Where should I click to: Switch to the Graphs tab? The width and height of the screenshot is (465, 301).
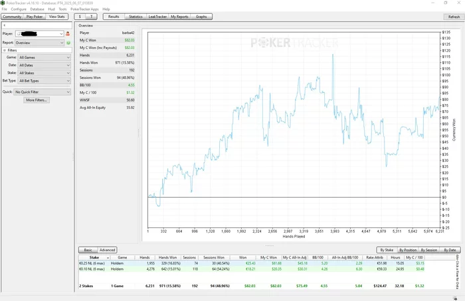click(201, 17)
